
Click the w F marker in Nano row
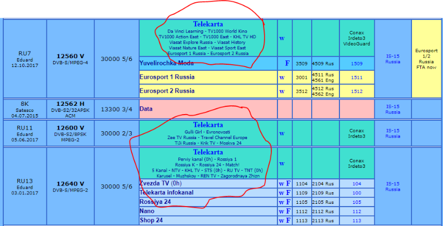(x=285, y=211)
